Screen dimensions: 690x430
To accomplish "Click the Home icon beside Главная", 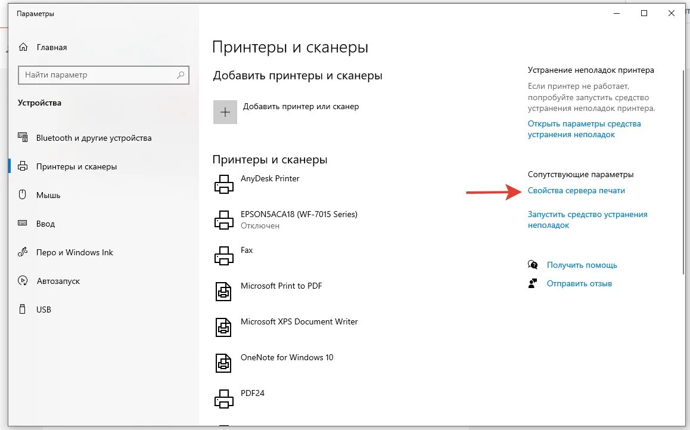I will [x=23, y=47].
